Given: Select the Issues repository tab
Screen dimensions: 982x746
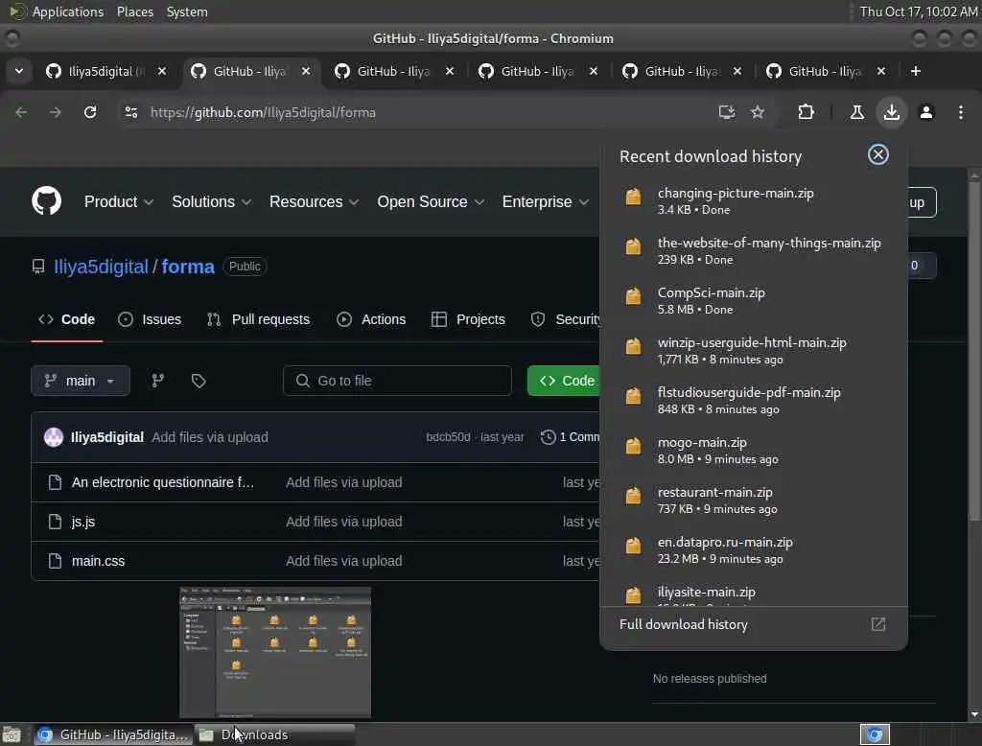Looking at the screenshot, I should 150,319.
